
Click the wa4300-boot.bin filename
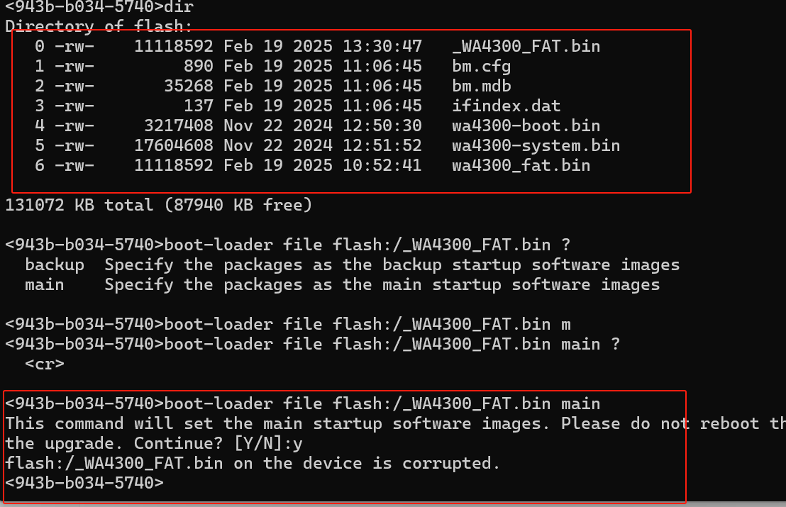pos(526,126)
